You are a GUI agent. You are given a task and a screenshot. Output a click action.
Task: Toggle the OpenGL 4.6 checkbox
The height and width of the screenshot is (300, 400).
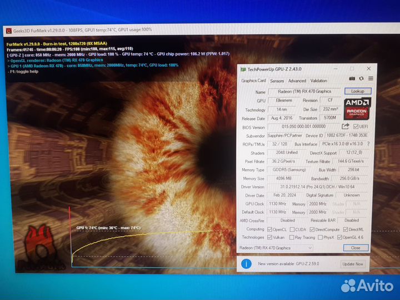[339, 238]
